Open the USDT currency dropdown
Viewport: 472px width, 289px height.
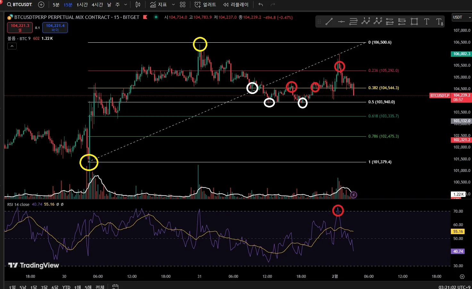[461, 17]
